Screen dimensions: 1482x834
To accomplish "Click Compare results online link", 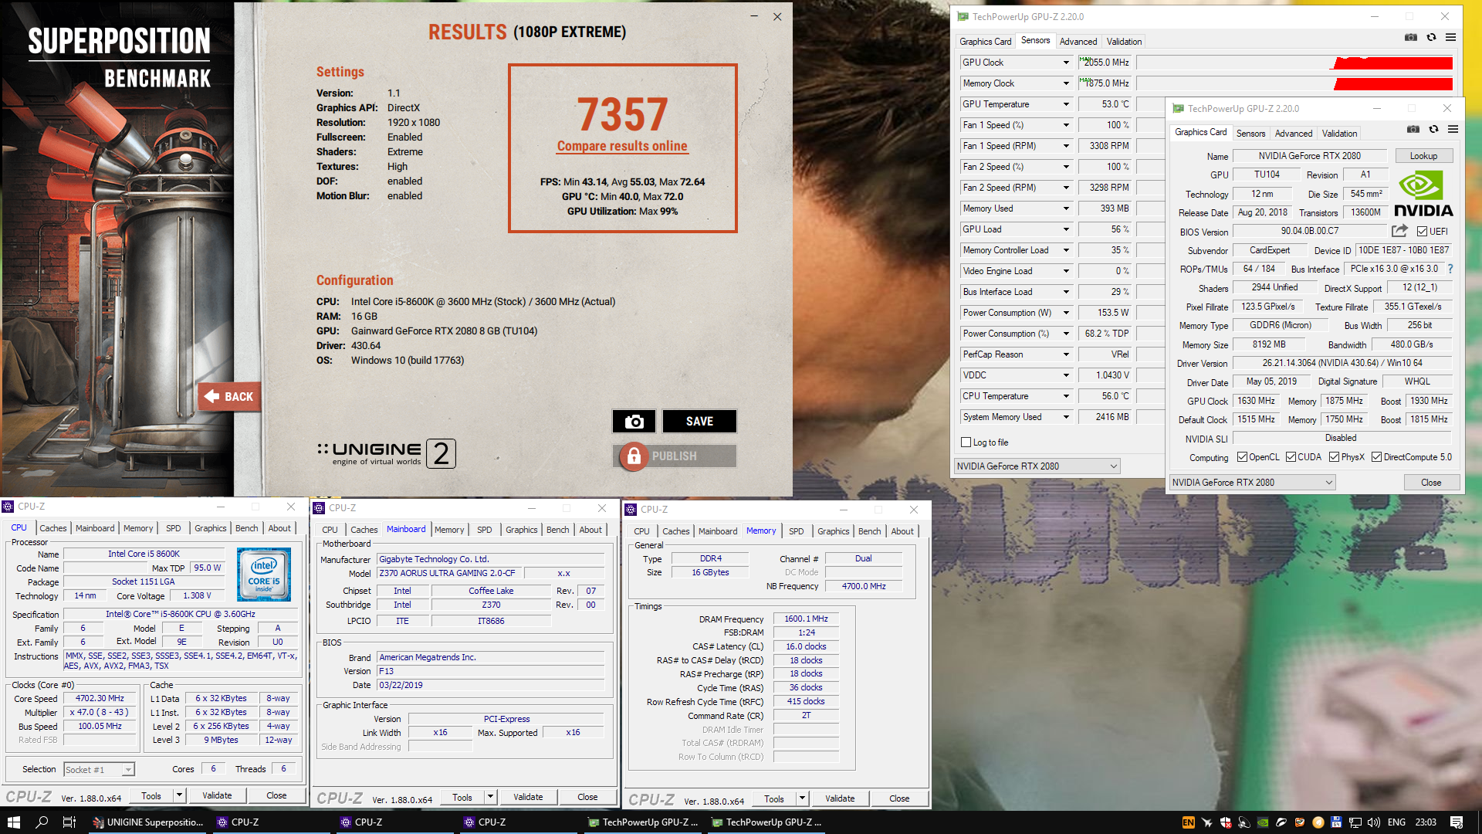I will [622, 146].
